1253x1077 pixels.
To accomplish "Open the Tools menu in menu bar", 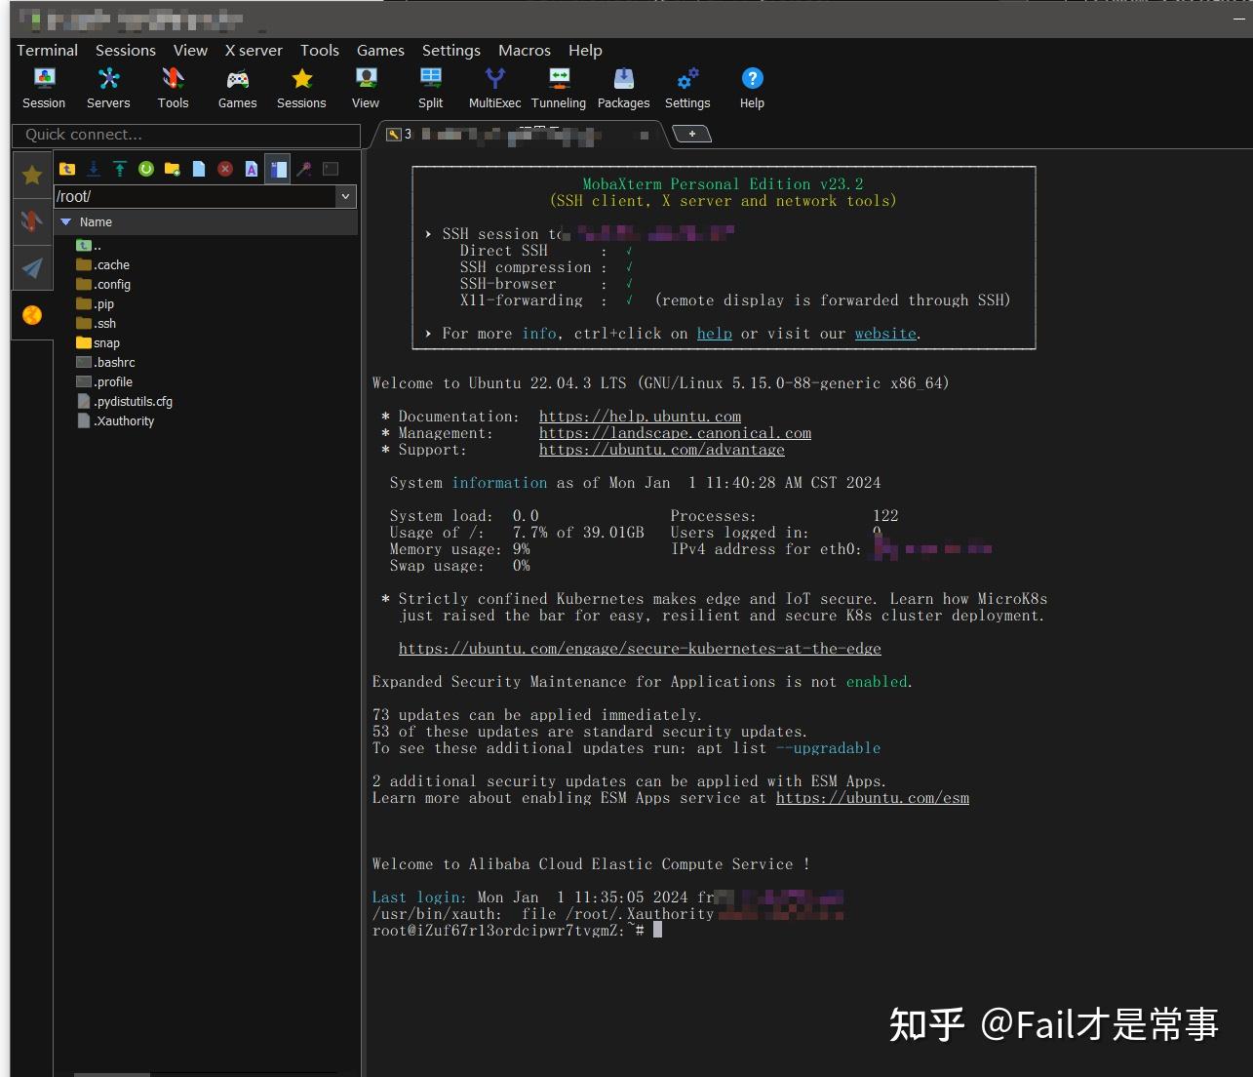I will point(320,50).
